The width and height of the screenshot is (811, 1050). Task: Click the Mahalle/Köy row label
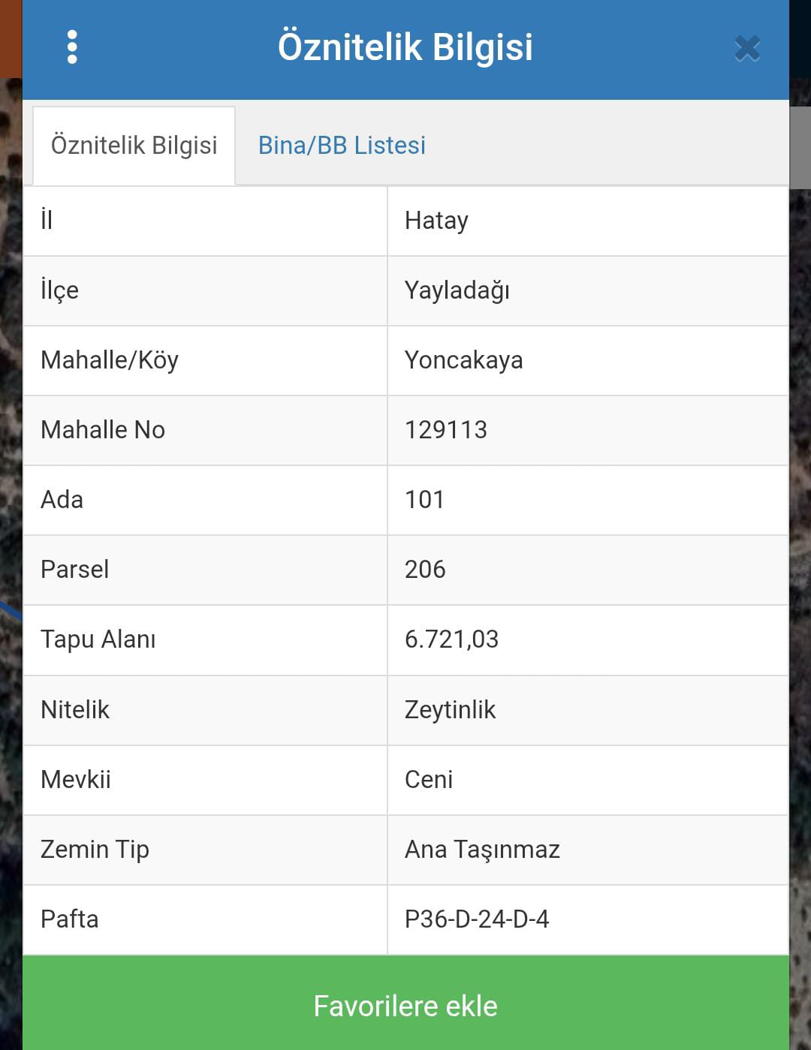tap(110, 360)
